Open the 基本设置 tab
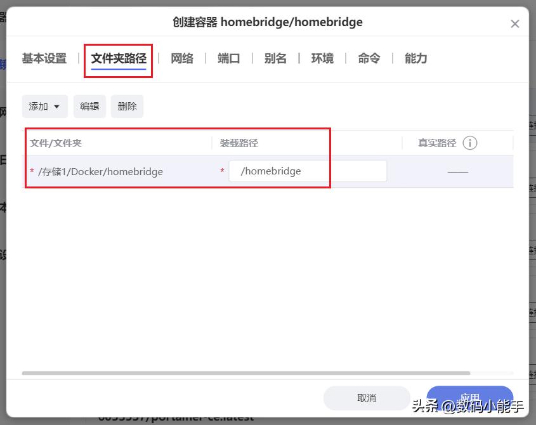The height and width of the screenshot is (425, 536). pos(44,58)
